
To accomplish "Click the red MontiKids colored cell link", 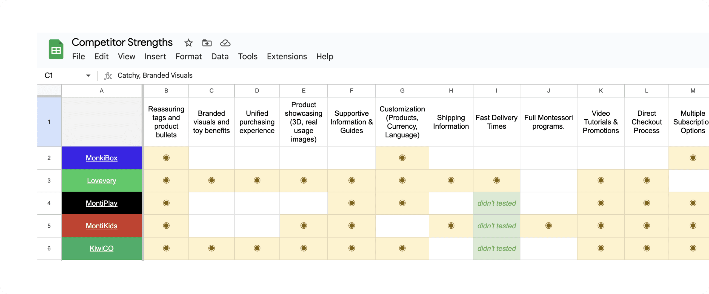I will pyautogui.click(x=102, y=226).
